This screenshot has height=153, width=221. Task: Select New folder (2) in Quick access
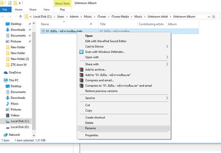click(18, 59)
